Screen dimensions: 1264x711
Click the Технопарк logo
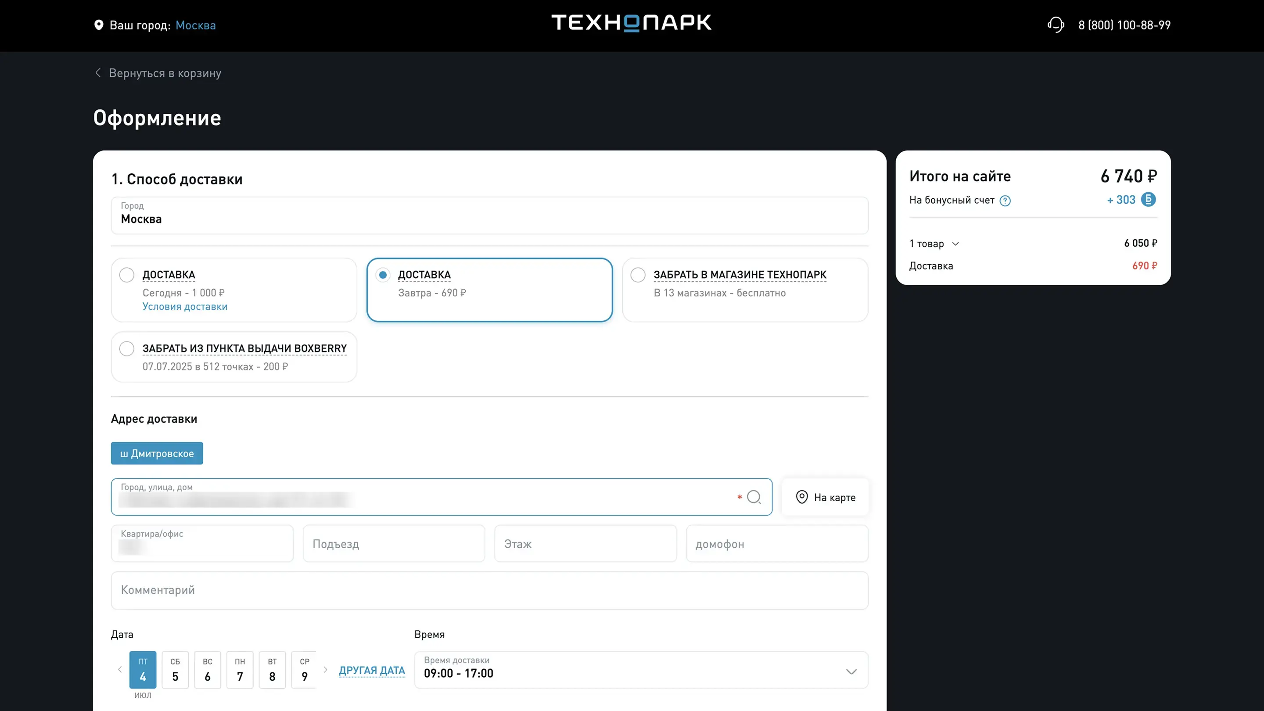(x=631, y=22)
